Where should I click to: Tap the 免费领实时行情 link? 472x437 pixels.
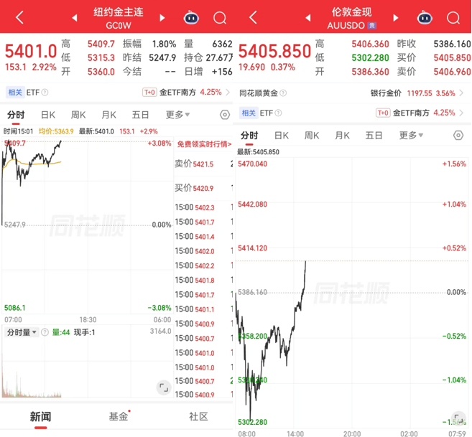(x=203, y=144)
